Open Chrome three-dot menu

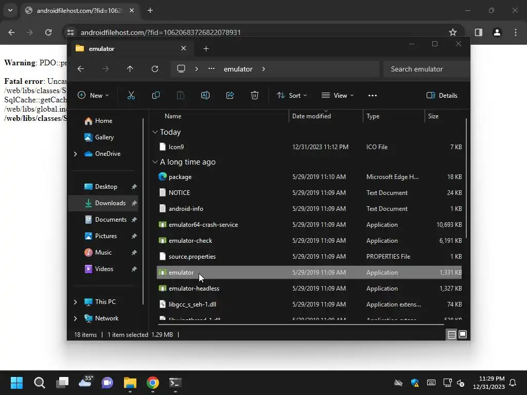click(516, 32)
